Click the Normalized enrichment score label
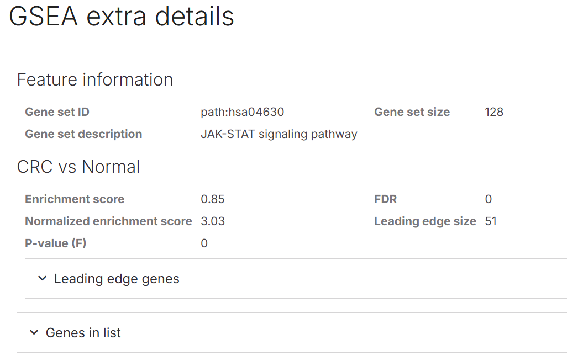This screenshot has height=361, width=567. point(108,221)
